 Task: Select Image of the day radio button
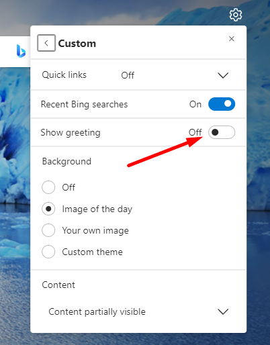(x=48, y=209)
